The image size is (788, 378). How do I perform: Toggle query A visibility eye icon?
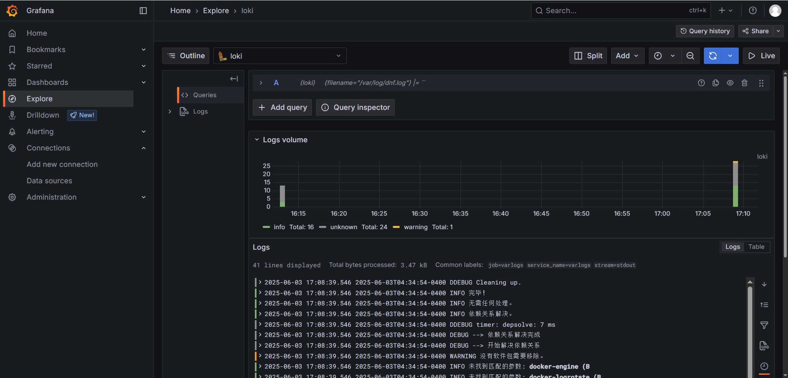click(x=730, y=83)
